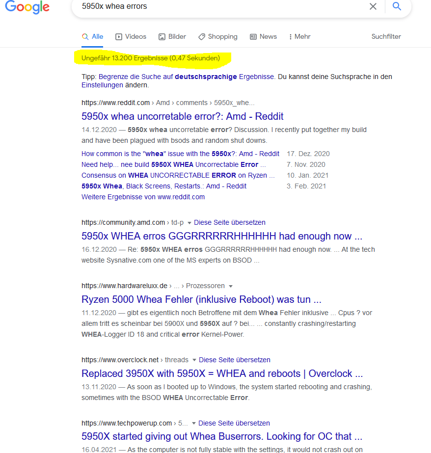Click 'Diese Seite übersetzen' for overclock.net

235,360
